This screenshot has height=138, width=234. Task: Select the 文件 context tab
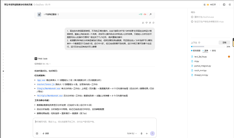[205, 51]
